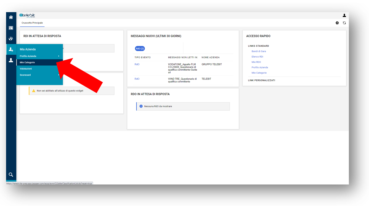Choose Valutazioni from Mia Azienda menu
Viewport: 369px width, 206px height.
(26, 69)
